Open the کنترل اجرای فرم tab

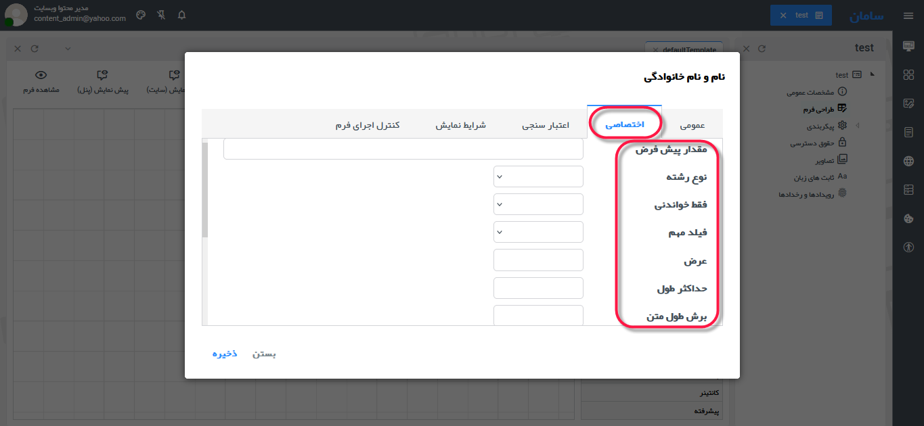(368, 125)
